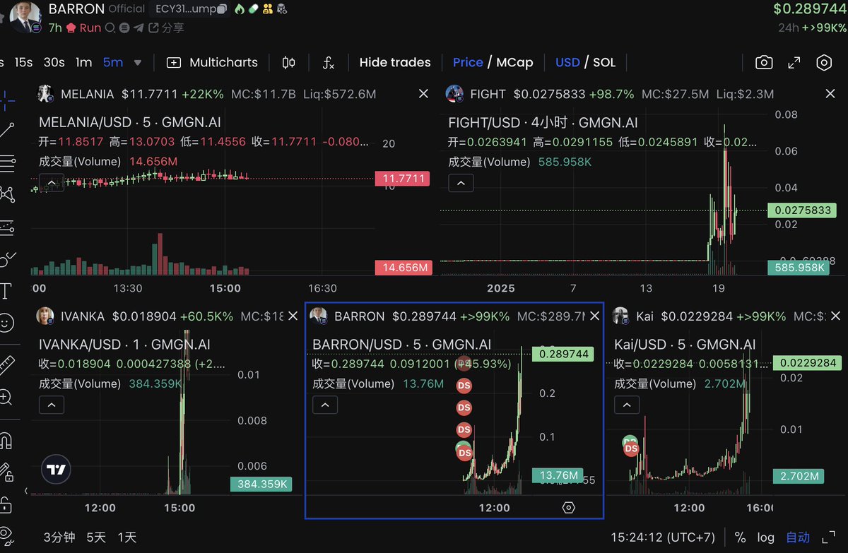Select the 1m timeframe
The height and width of the screenshot is (553, 848).
pyautogui.click(x=83, y=62)
